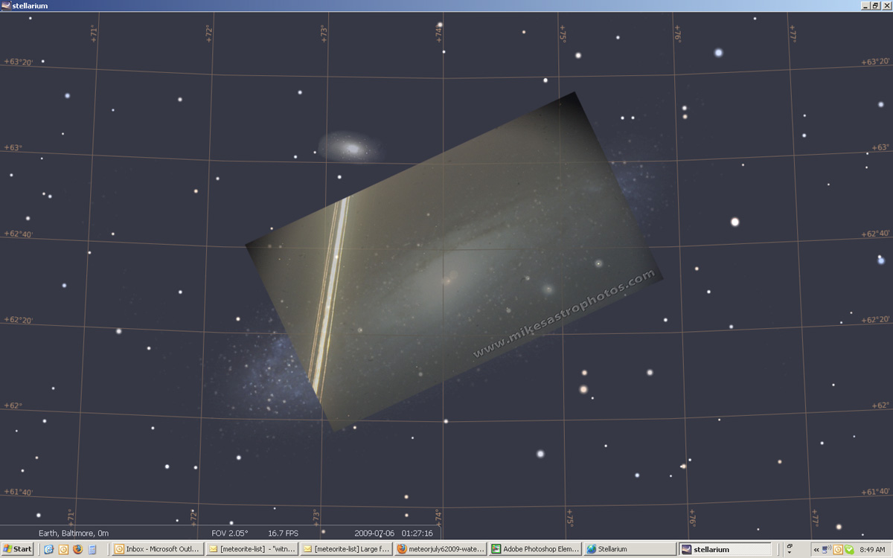Click the network connection tray icon
This screenshot has width=893, height=558.
click(827, 550)
